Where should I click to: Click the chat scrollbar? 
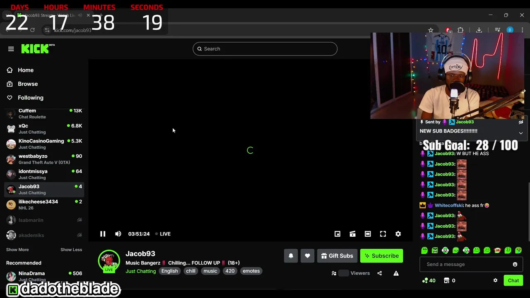tap(528, 211)
